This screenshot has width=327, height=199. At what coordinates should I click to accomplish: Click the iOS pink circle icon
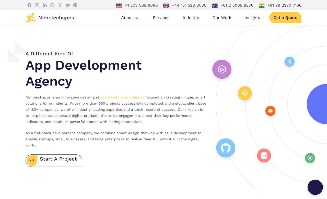coord(264,156)
